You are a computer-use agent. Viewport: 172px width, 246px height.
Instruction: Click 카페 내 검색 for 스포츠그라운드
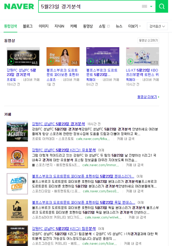pos(133,244)
